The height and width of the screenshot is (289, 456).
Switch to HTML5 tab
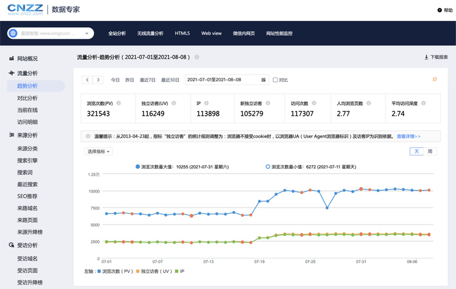pos(182,33)
